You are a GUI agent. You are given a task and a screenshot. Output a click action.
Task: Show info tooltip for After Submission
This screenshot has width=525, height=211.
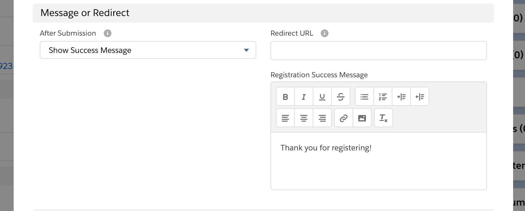[108, 33]
